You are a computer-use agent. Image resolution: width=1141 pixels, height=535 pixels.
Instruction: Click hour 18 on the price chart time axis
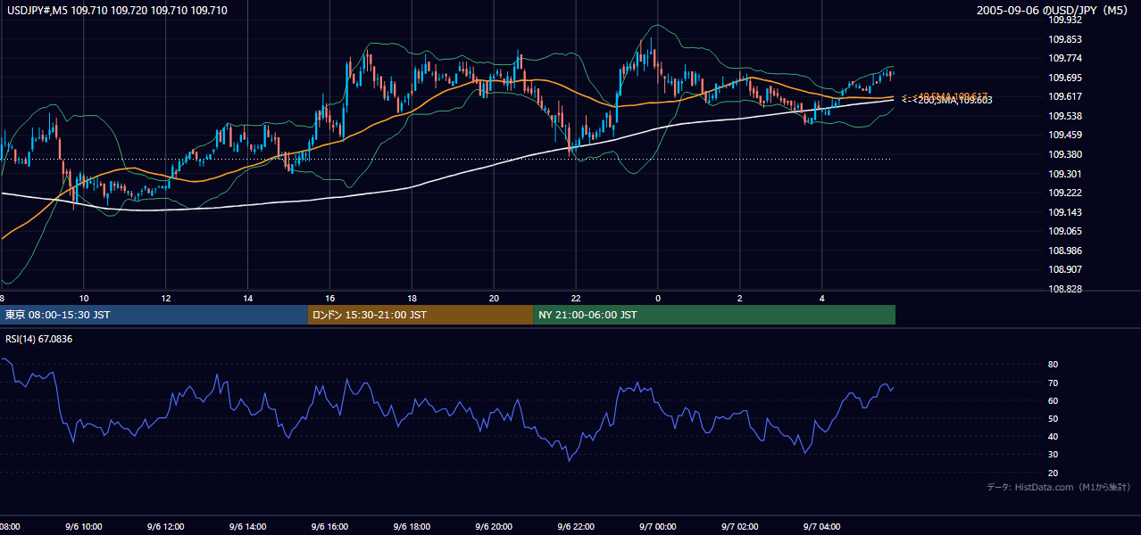tap(412, 298)
